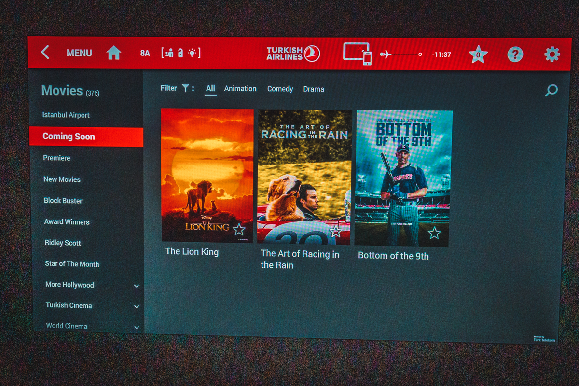Go to the home screen icon
The height and width of the screenshot is (386, 579).
[x=113, y=53]
